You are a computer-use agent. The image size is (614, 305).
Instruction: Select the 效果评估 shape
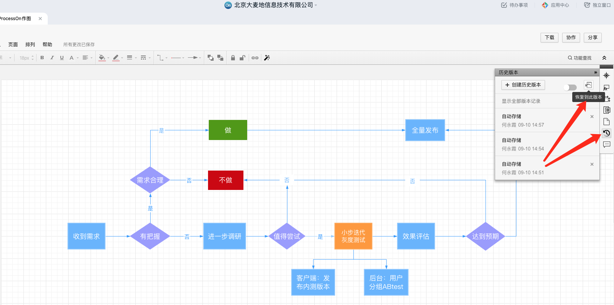416,236
